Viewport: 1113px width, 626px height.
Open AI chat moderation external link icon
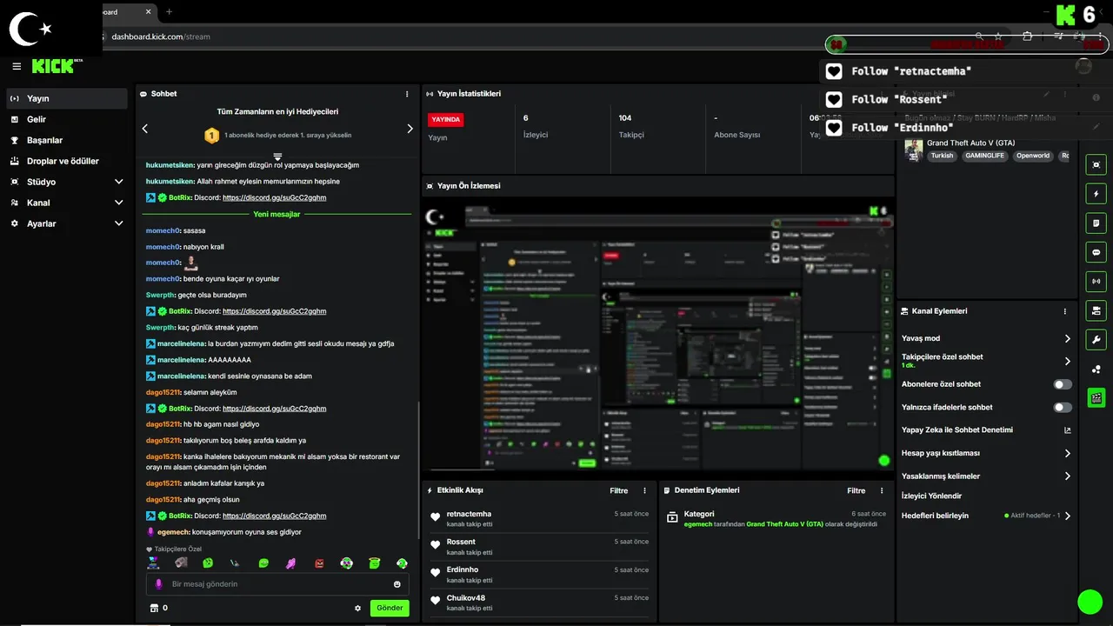point(1068,430)
